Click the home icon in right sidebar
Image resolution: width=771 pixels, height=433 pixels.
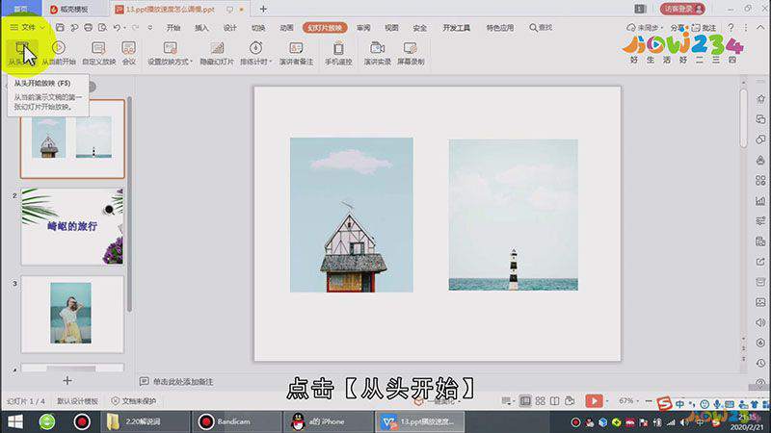(760, 99)
